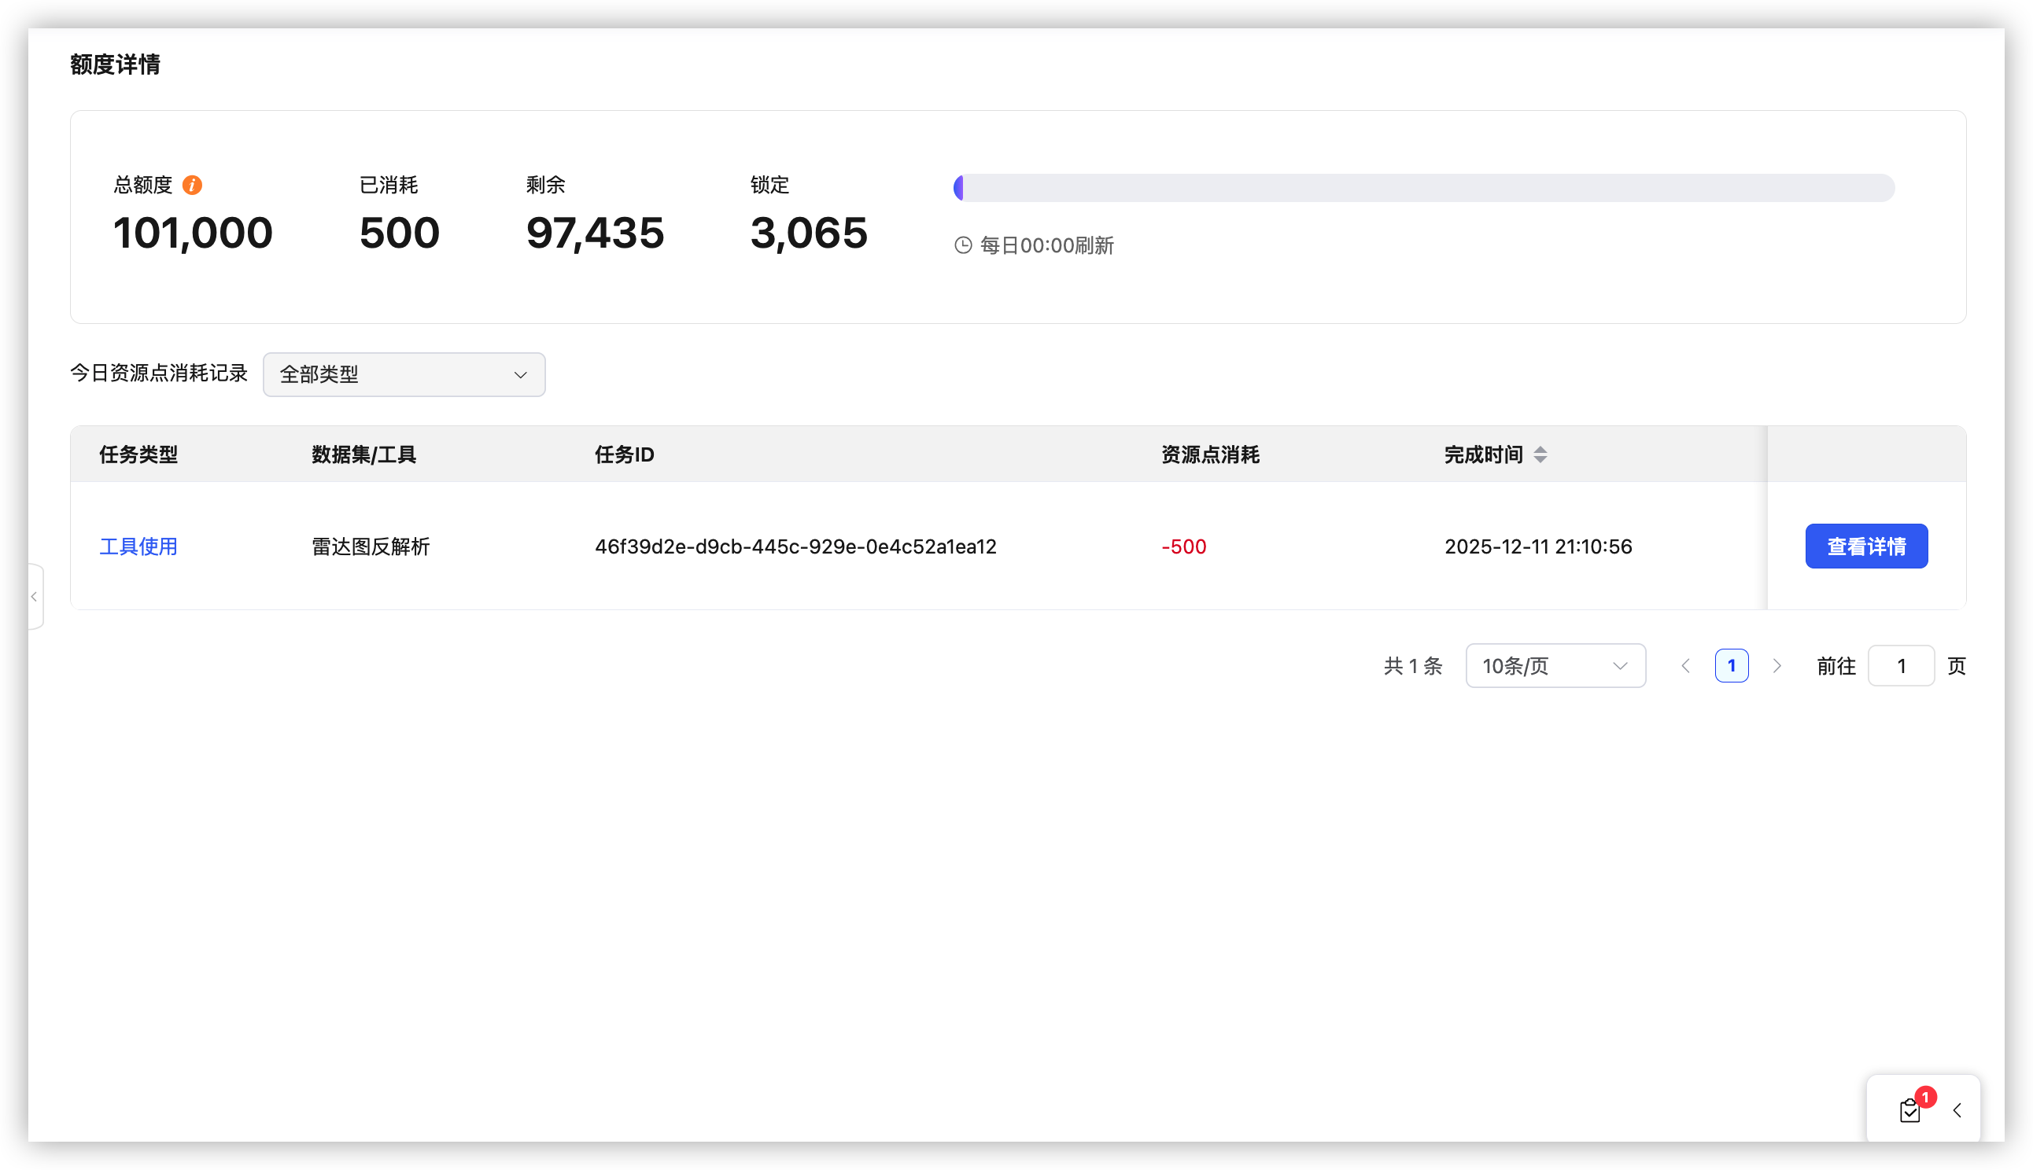Open the 10条/页 page size dropdown

tap(1555, 665)
